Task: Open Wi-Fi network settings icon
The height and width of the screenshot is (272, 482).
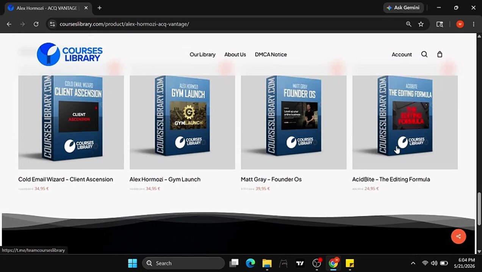Action: pos(425,263)
